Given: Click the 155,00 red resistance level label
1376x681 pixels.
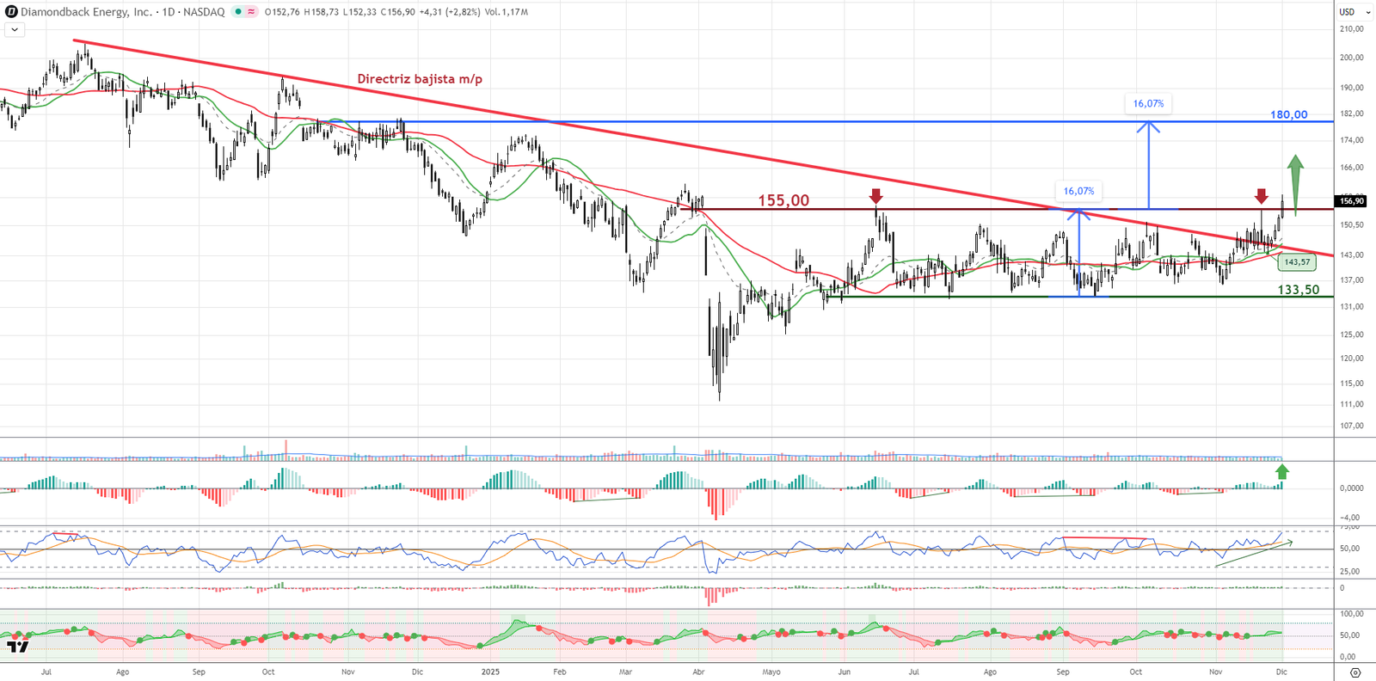Looking at the screenshot, I should click(x=783, y=200).
